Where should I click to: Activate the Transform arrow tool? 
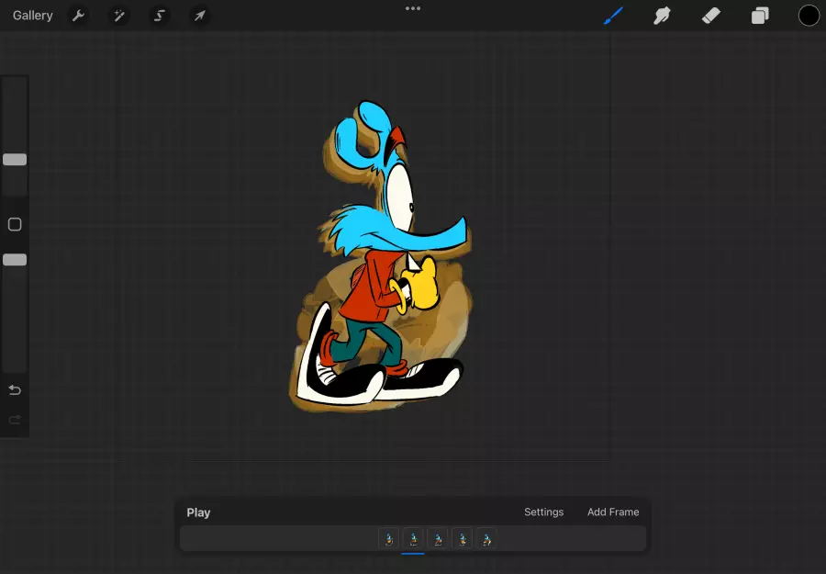(199, 16)
